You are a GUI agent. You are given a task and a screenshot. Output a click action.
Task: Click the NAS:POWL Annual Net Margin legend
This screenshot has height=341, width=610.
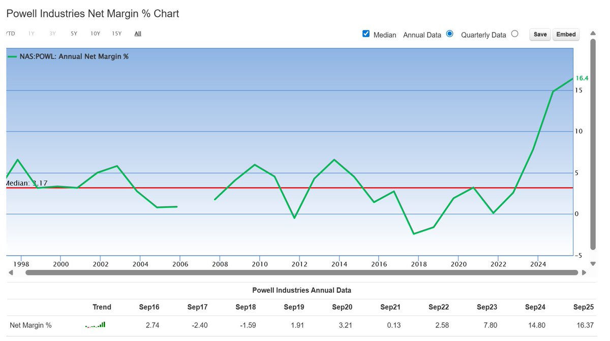(68, 56)
